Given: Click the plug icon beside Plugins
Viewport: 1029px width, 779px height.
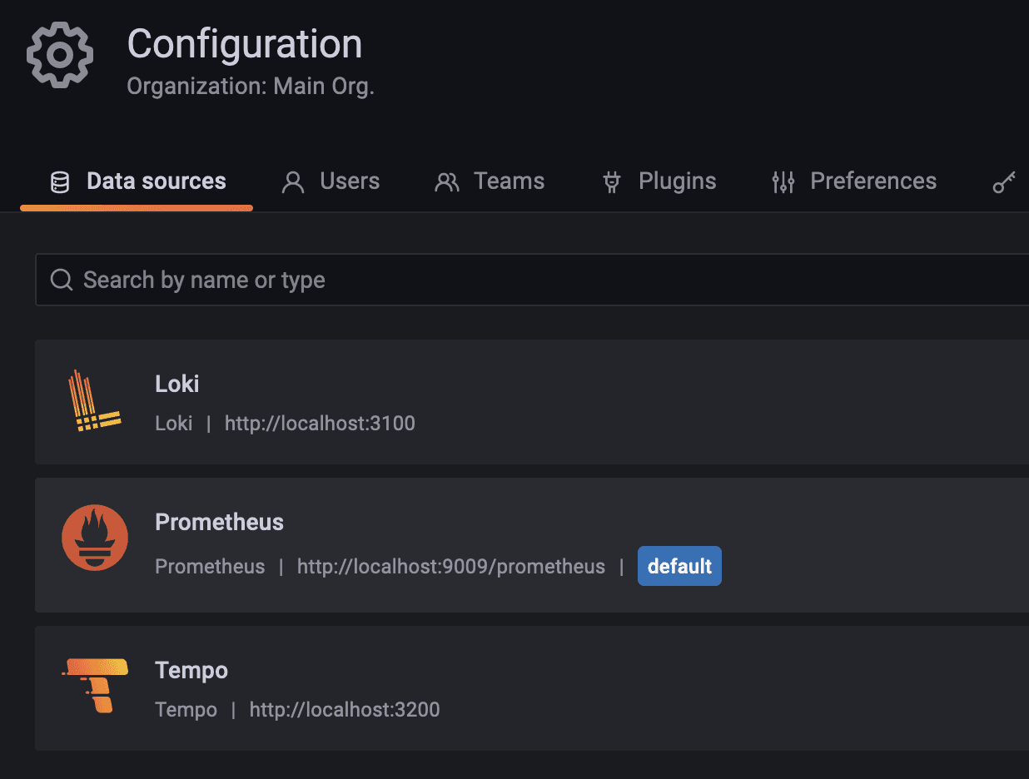Looking at the screenshot, I should tap(612, 182).
